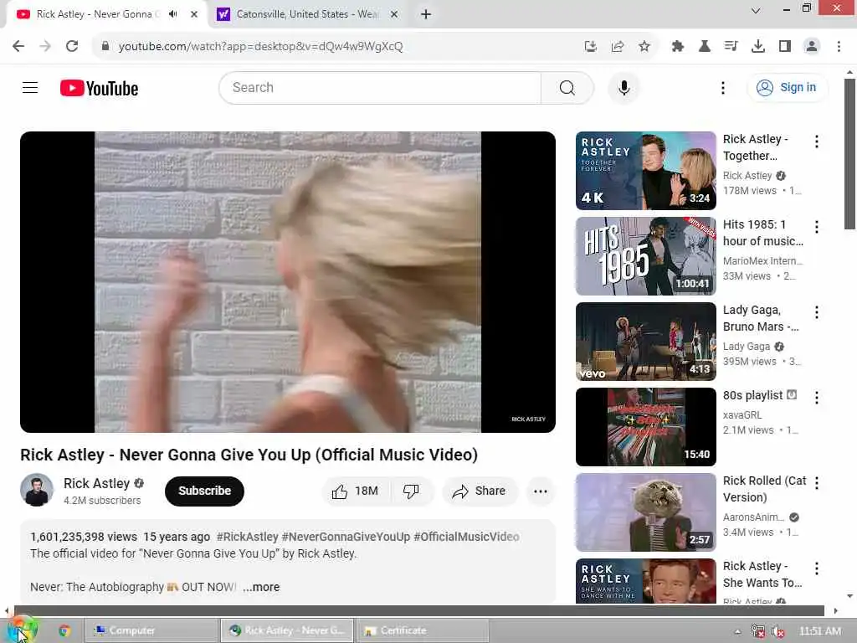Image resolution: width=857 pixels, height=643 pixels.
Task: Open YouTube settings three-dot menu
Action: [722, 87]
